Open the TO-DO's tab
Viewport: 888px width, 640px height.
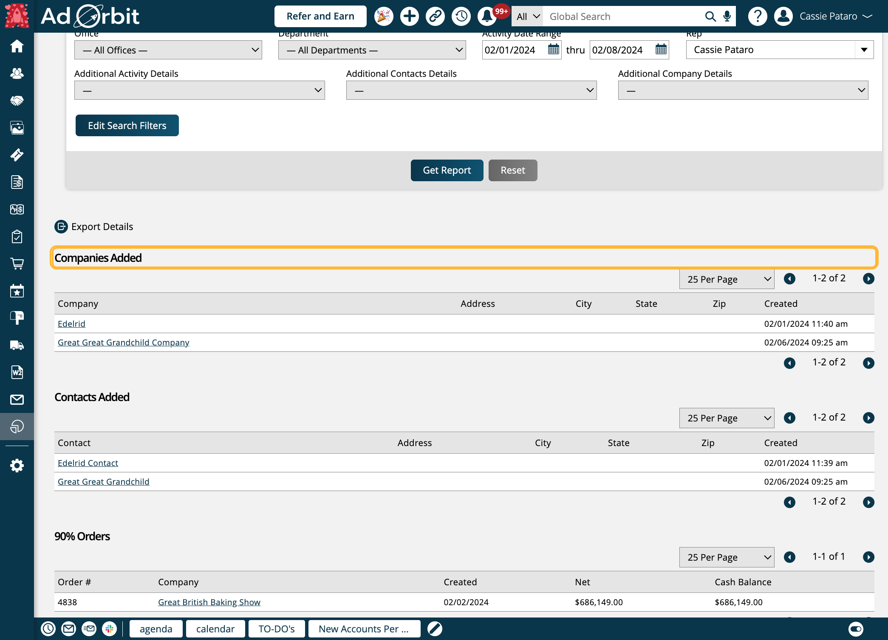pyautogui.click(x=276, y=629)
